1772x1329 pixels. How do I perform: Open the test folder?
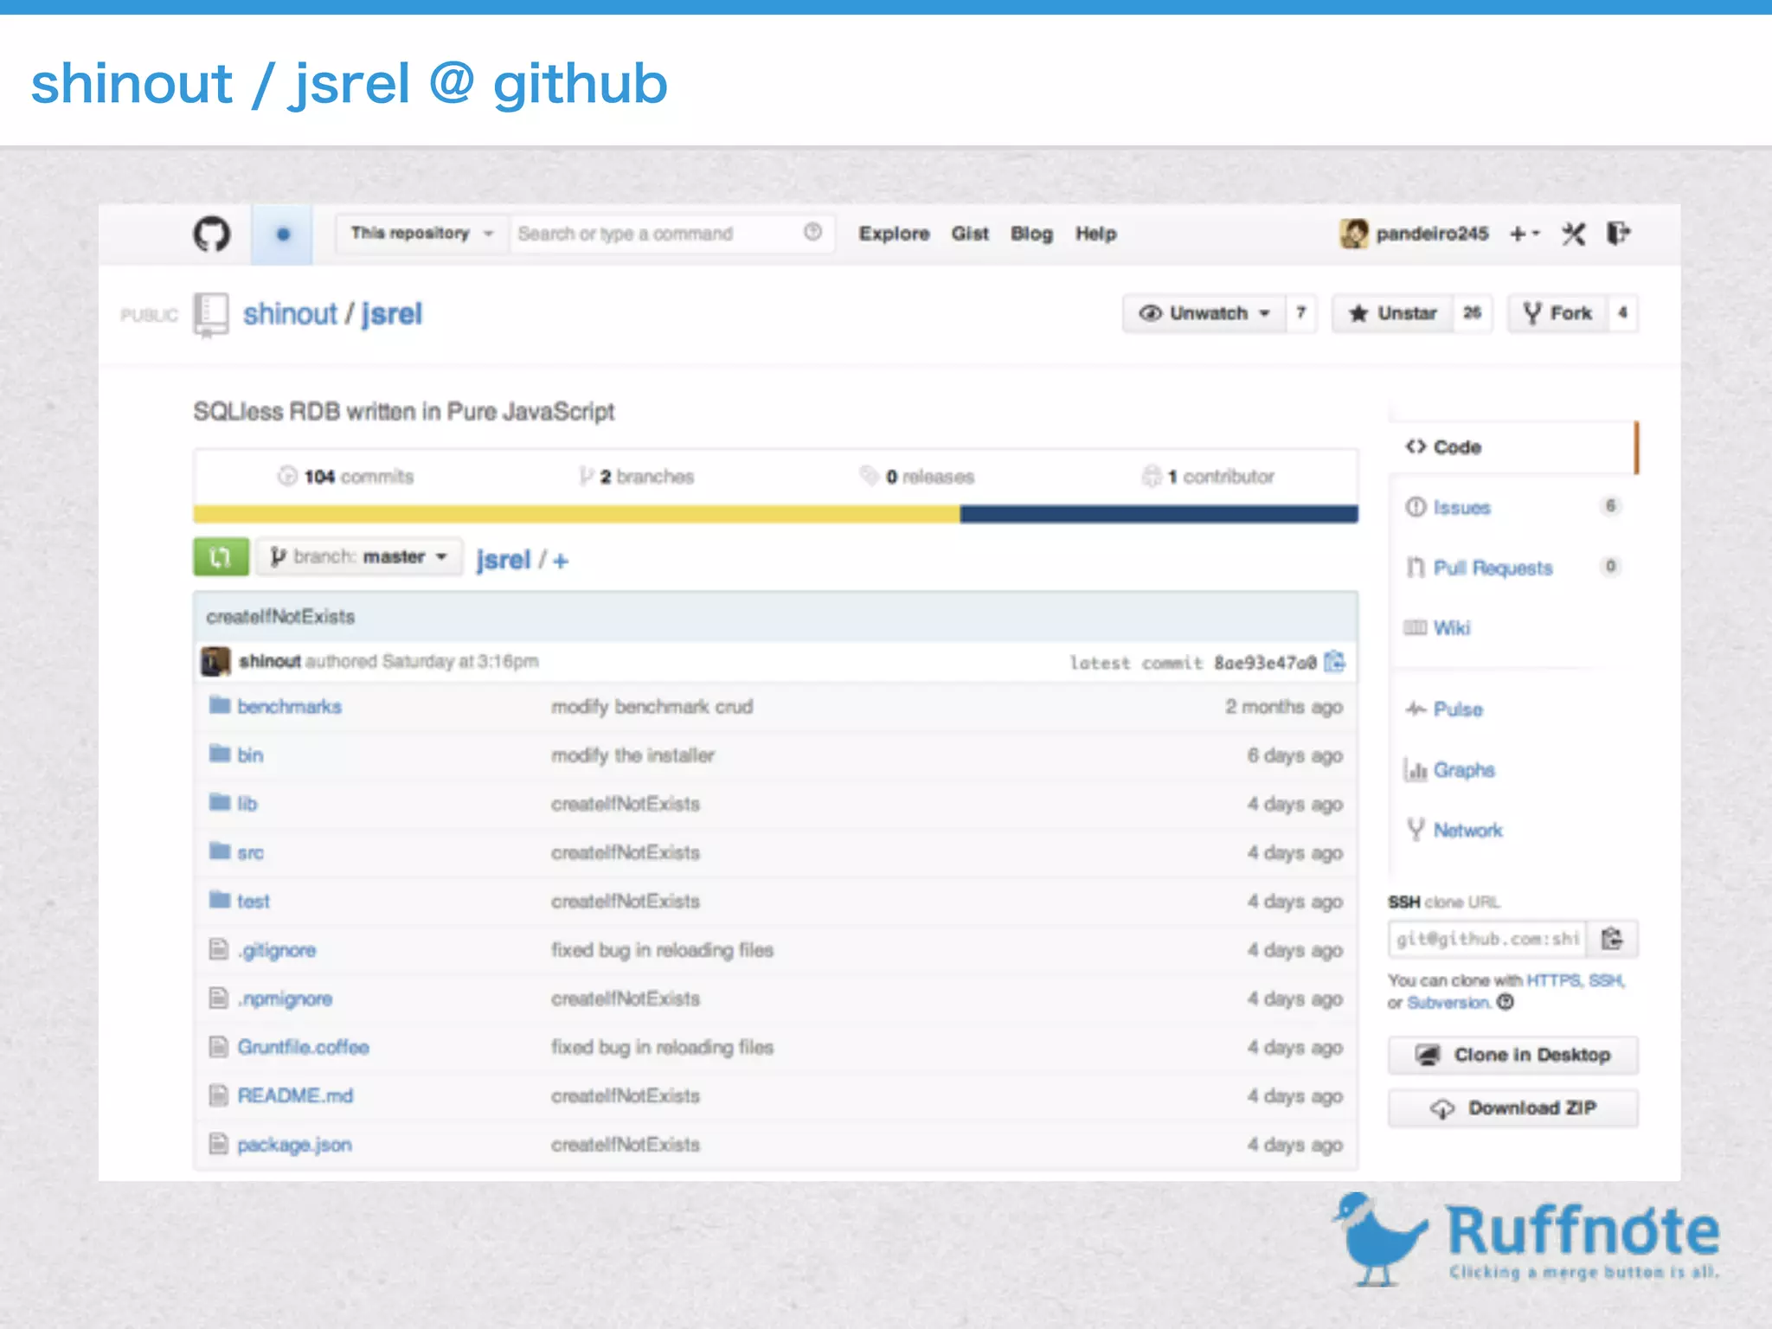[x=254, y=902]
